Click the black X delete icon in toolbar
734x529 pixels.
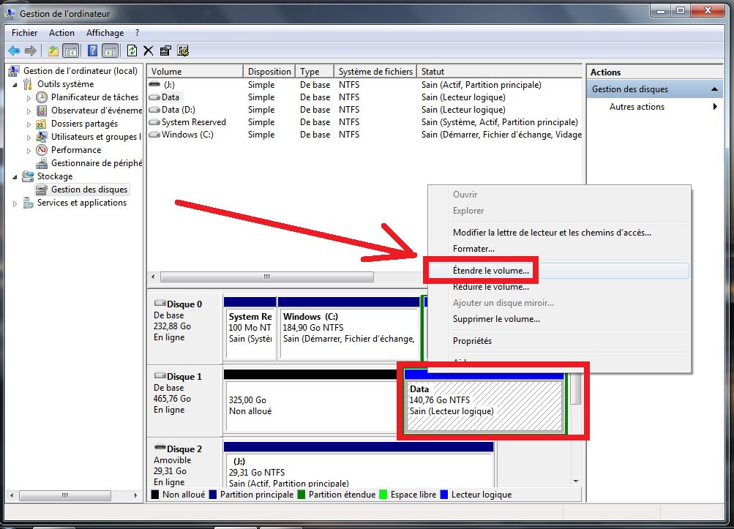click(149, 50)
